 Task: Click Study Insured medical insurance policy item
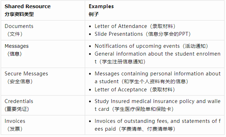158,105
